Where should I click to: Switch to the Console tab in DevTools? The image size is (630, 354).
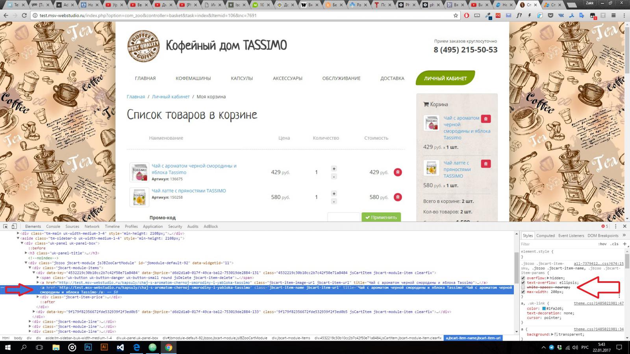click(53, 226)
